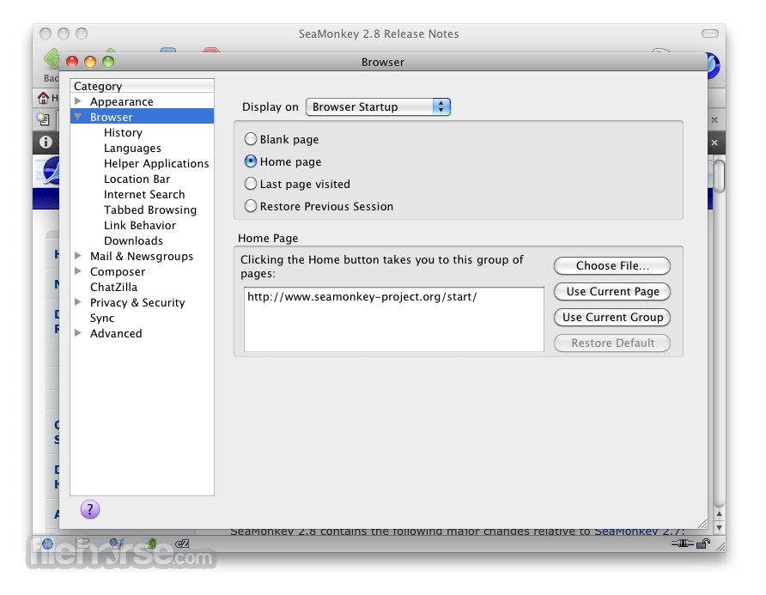766x595 pixels.
Task: Open the Display on Browser Startup dropdown
Action: (378, 106)
